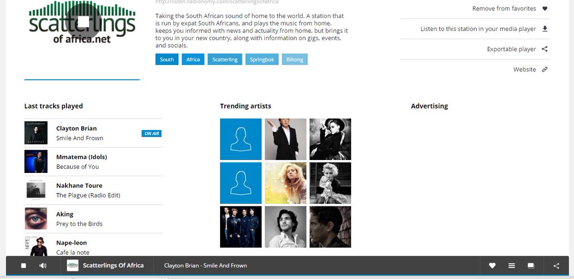The height and width of the screenshot is (279, 574).
Task: Click the Prey to the Birds track title
Action: click(79, 224)
